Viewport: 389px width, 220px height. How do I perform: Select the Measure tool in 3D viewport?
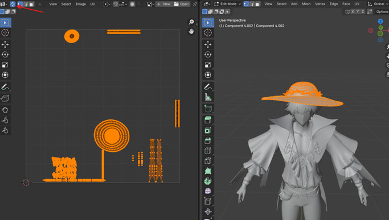coord(208,97)
